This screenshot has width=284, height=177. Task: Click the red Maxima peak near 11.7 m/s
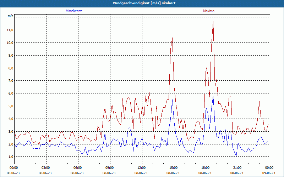click(x=213, y=21)
